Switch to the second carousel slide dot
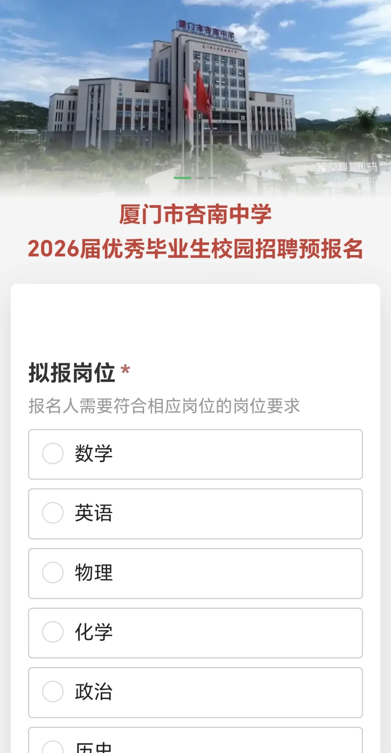 tap(200, 178)
